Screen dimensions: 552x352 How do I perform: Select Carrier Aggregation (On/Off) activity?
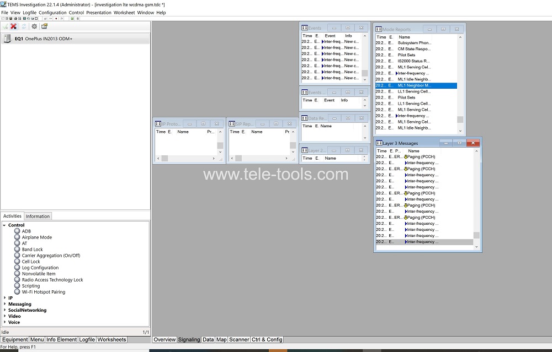click(x=51, y=256)
